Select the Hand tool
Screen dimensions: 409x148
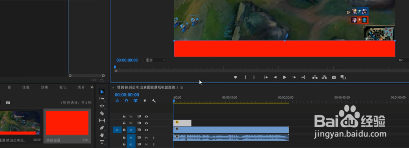coord(102,135)
